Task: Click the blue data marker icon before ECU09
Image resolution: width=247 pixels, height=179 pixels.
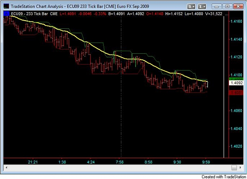Action: click(x=6, y=14)
